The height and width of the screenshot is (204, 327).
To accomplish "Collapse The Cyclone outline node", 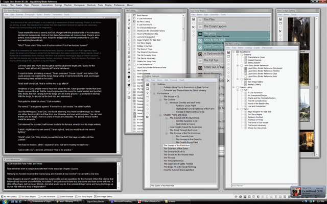I will 160,100.
